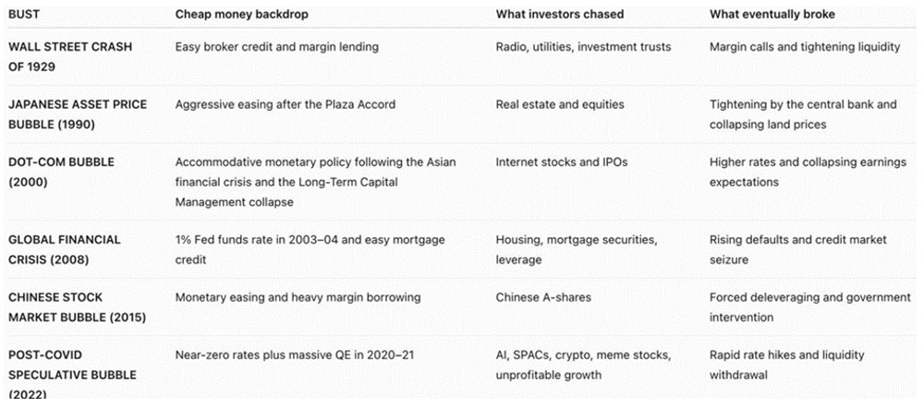Select the Global Financial Crisis (2008) cell
924x419 pixels.
click(65, 249)
